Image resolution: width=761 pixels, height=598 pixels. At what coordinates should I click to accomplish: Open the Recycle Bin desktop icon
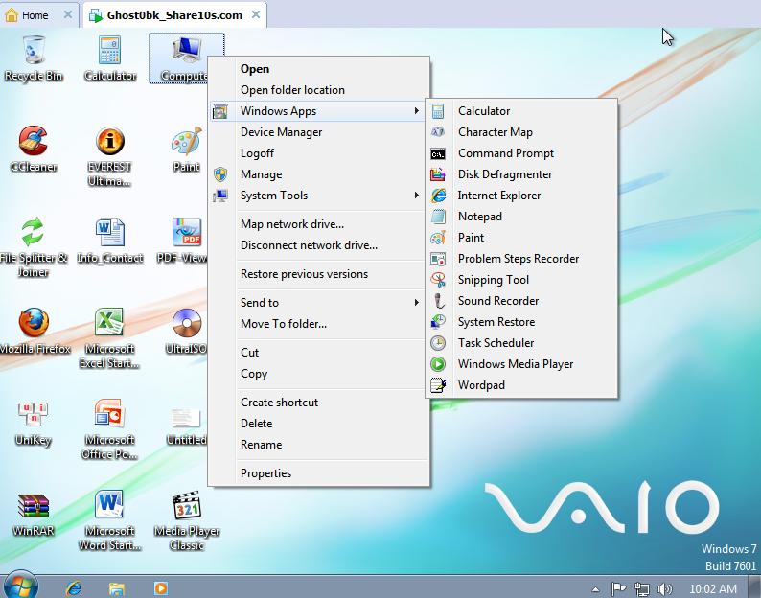pyautogui.click(x=33, y=58)
